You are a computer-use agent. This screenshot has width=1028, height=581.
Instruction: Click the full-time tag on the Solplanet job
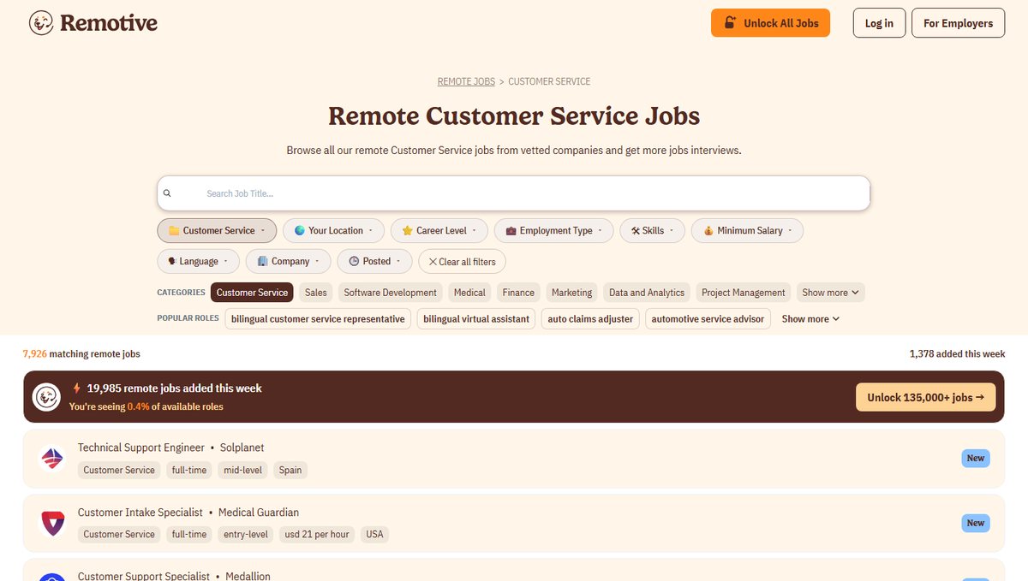click(189, 470)
